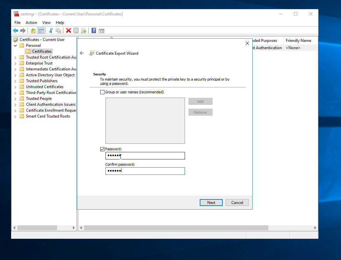Click the Remove button

(x=200, y=112)
